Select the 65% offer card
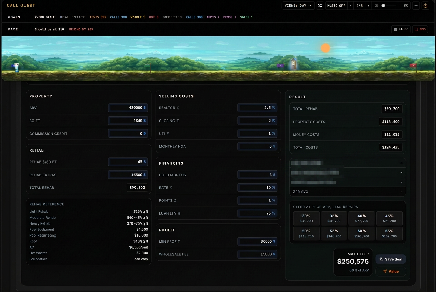This screenshot has height=292, width=436. [389, 233]
